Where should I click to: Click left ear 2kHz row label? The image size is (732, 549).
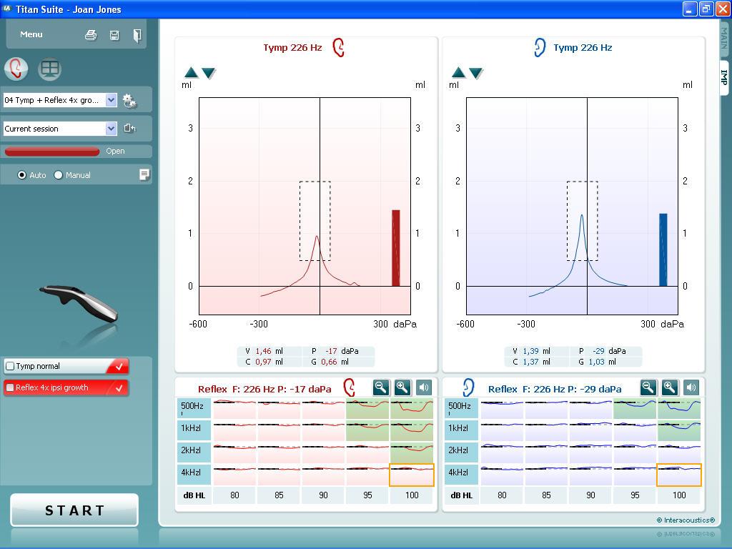[x=461, y=452]
